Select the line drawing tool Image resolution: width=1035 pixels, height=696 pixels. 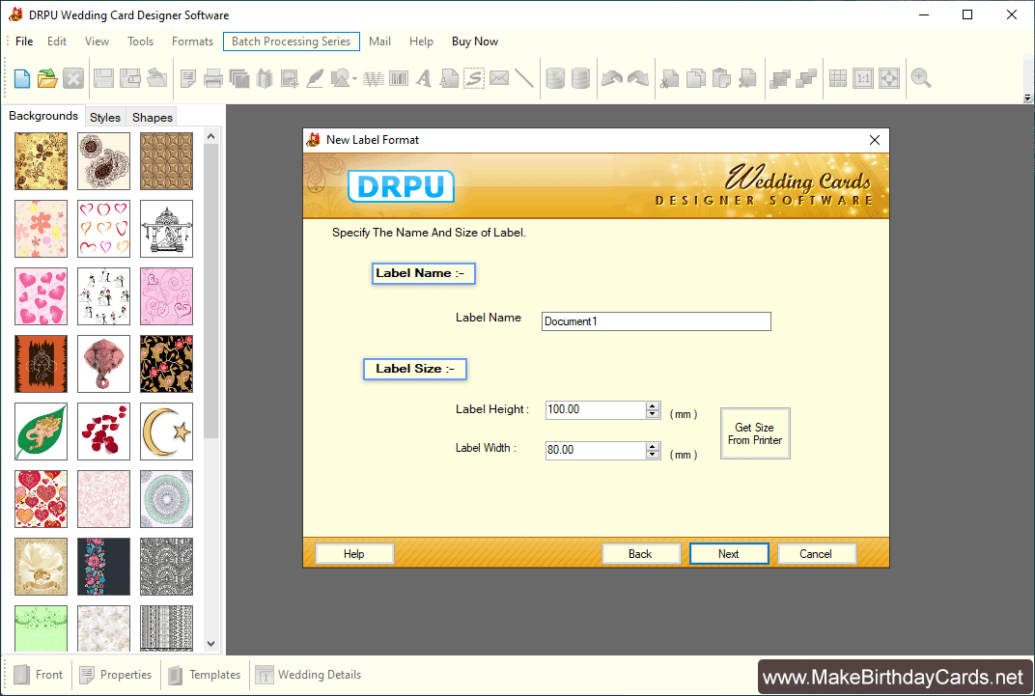(524, 78)
